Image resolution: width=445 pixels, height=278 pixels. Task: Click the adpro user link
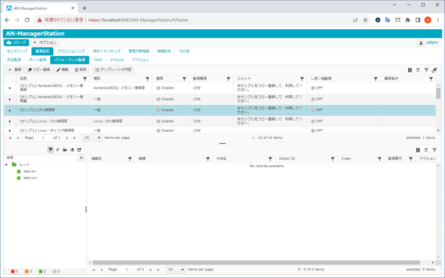(432, 42)
